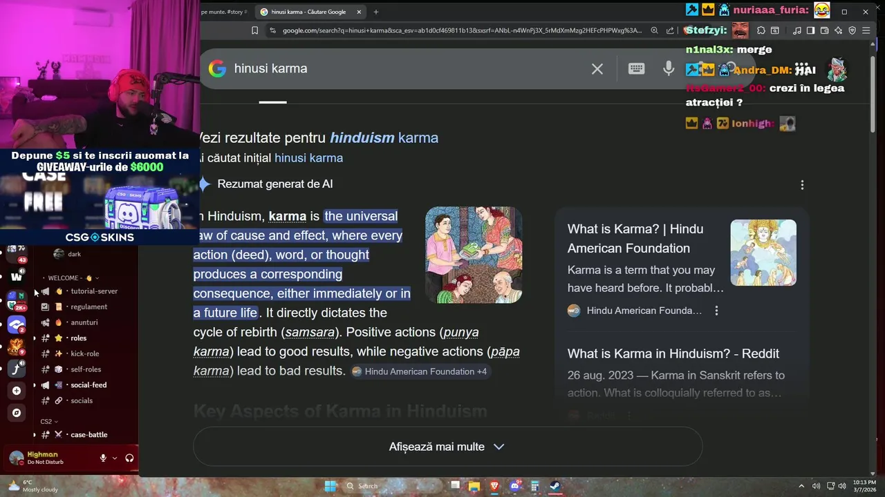Clear the Google search box with the X
The height and width of the screenshot is (497, 885).
point(597,69)
